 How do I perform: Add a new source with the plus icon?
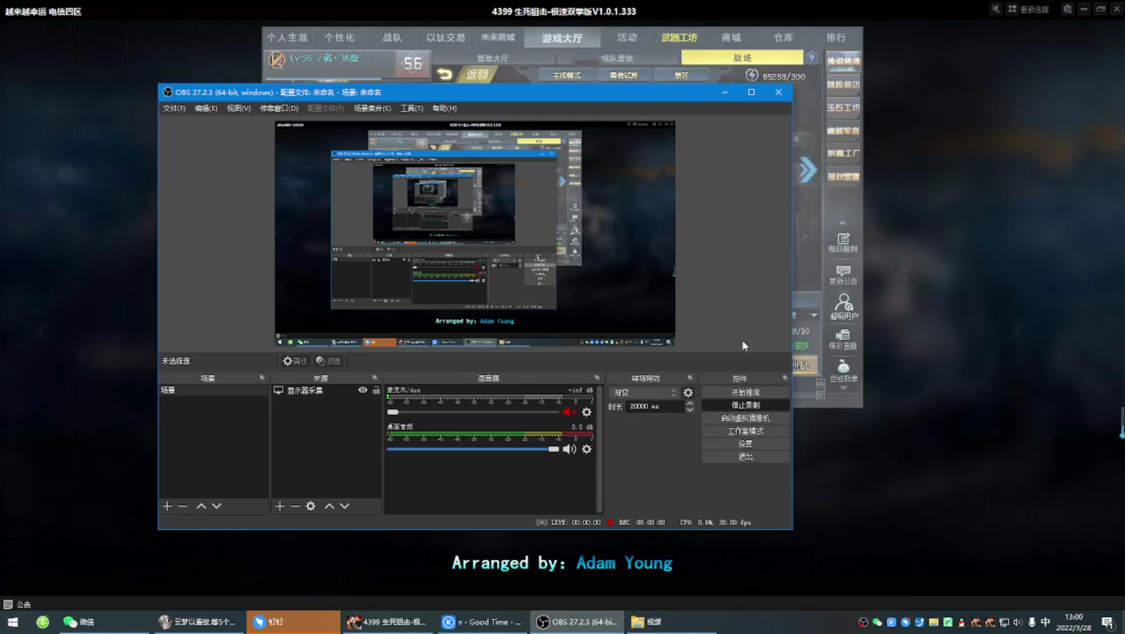click(x=280, y=506)
